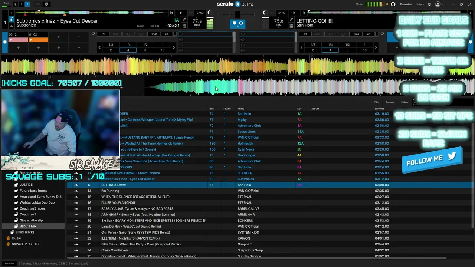This screenshot has height=267, width=475.
Task: Show previous loop sizes on left deck
Action: tap(99, 47)
